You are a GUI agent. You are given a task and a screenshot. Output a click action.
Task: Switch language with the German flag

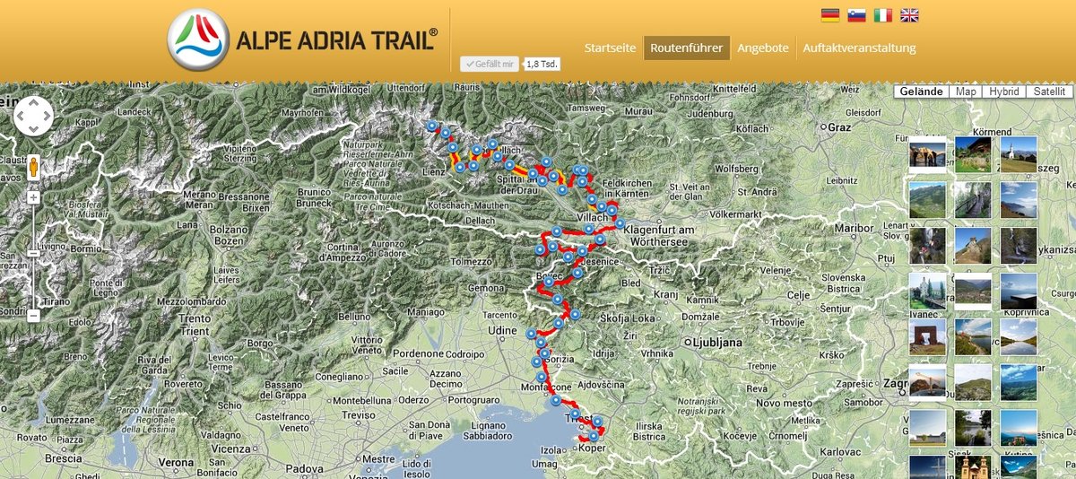pyautogui.click(x=829, y=15)
